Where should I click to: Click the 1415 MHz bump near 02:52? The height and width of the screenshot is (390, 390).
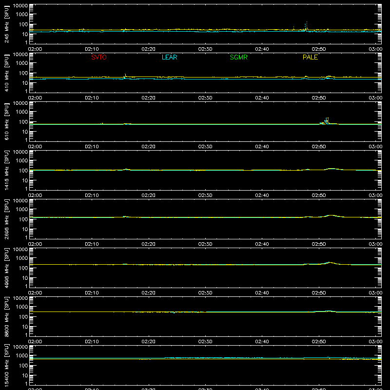click(332, 169)
